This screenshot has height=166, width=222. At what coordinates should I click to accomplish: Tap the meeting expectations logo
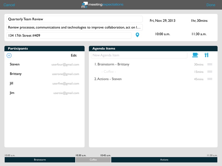point(102,5)
